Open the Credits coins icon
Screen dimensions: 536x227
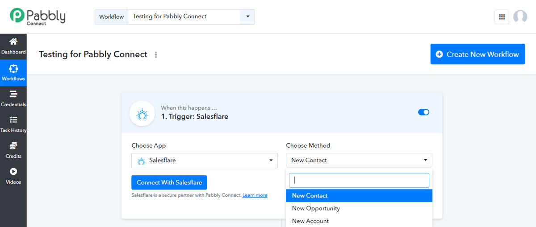pos(13,146)
